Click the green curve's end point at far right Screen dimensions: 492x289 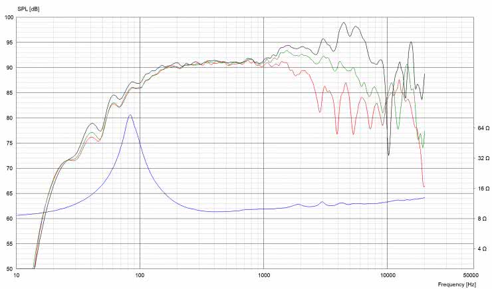(x=424, y=132)
